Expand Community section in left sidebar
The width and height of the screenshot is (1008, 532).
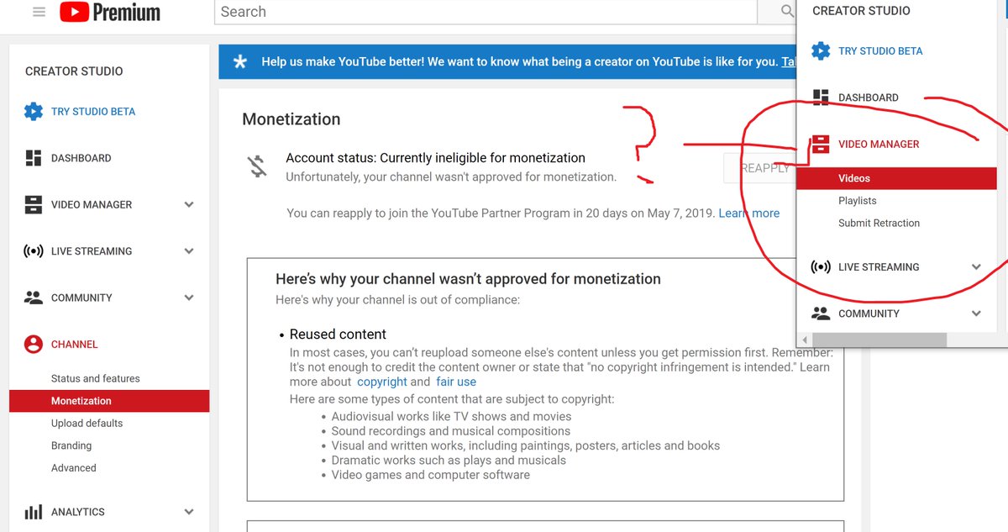[189, 298]
